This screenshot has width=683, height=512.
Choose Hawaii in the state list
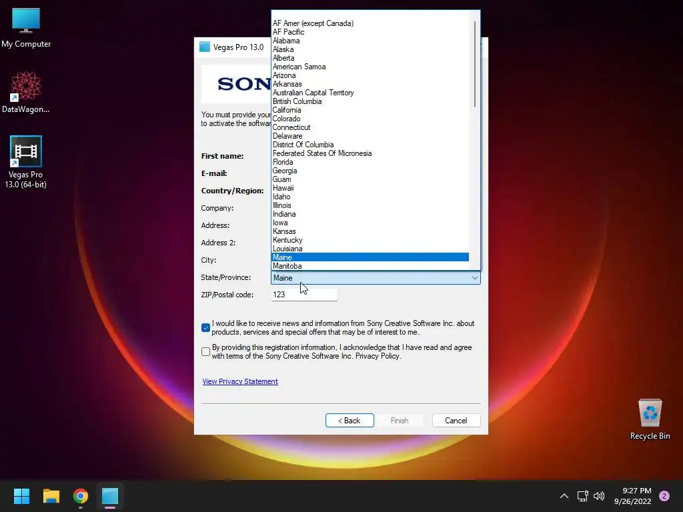[370, 188]
